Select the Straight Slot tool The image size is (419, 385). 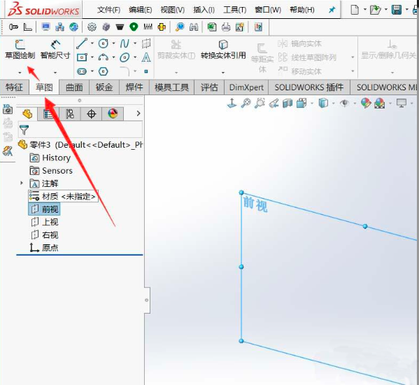[x=82, y=71]
